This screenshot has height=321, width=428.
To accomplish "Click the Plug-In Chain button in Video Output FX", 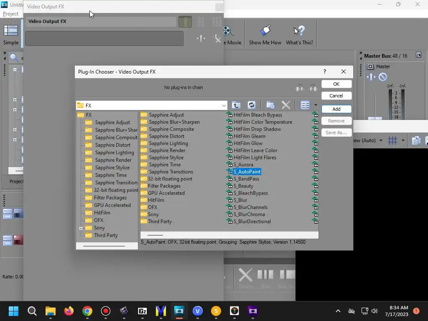I will [201, 38].
